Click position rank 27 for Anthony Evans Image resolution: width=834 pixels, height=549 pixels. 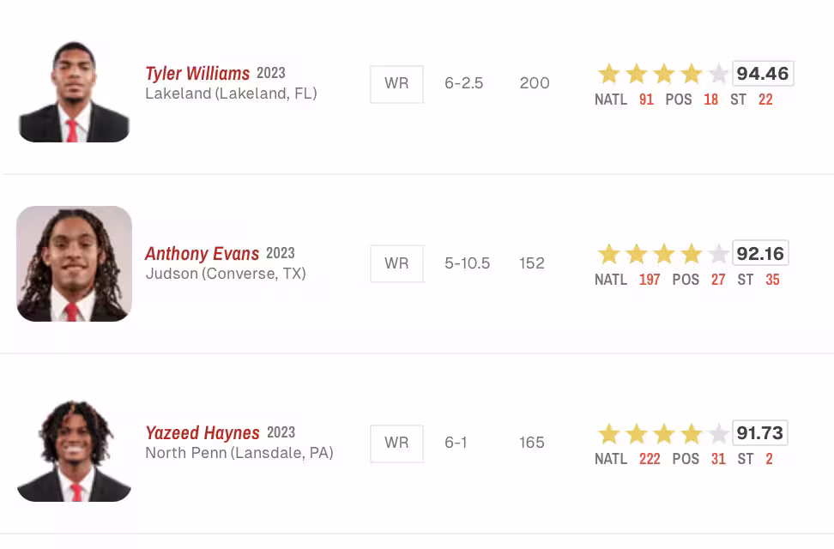(718, 280)
